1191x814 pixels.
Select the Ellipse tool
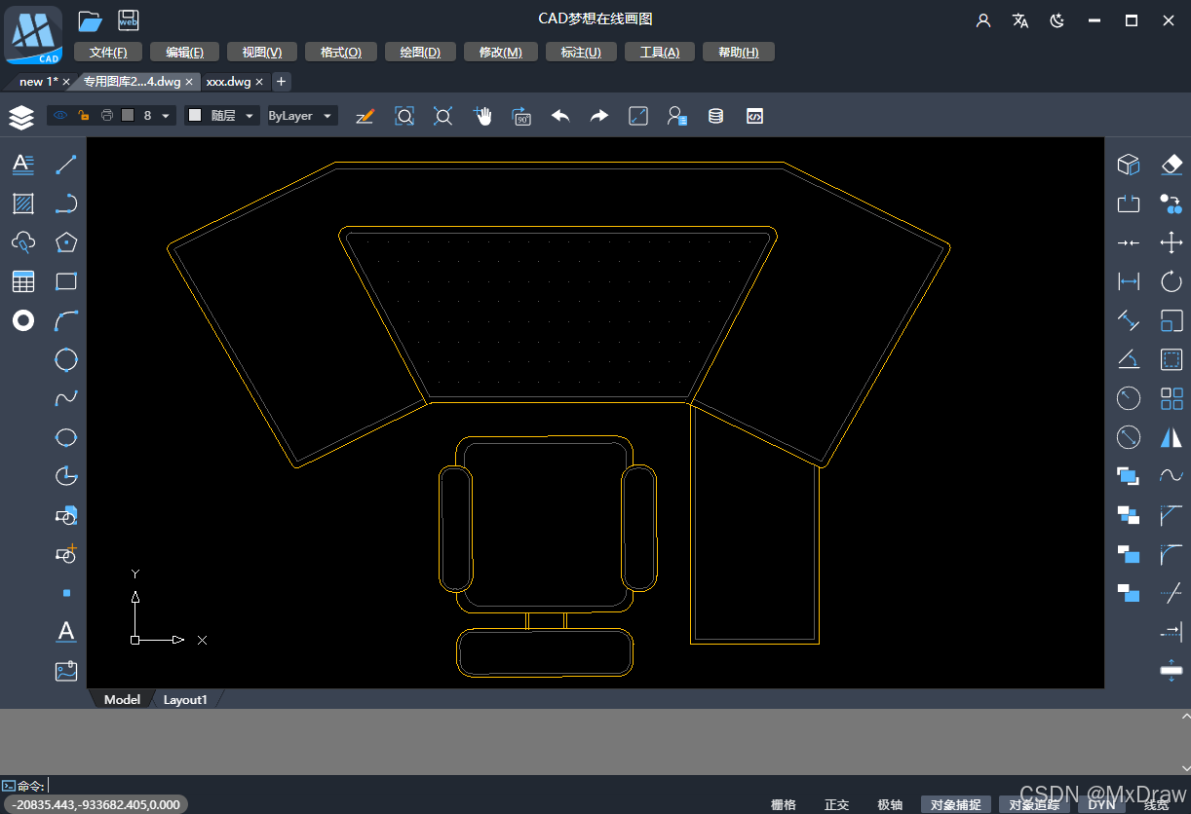pyautogui.click(x=66, y=437)
